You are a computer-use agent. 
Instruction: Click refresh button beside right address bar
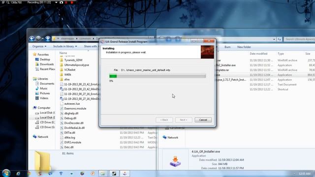[279, 39]
